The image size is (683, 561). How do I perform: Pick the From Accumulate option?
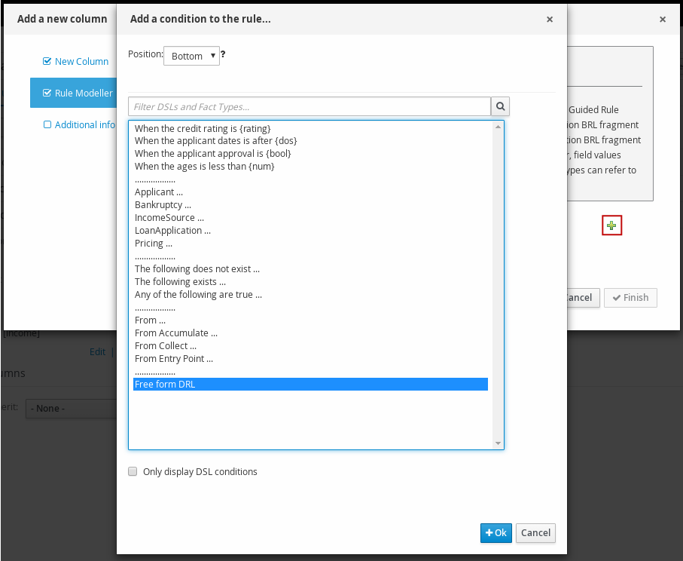click(x=176, y=333)
